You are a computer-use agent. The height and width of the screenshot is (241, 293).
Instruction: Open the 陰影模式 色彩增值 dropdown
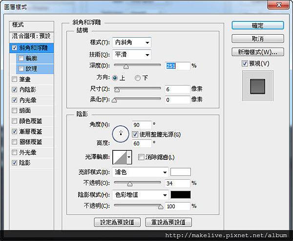[140, 195]
